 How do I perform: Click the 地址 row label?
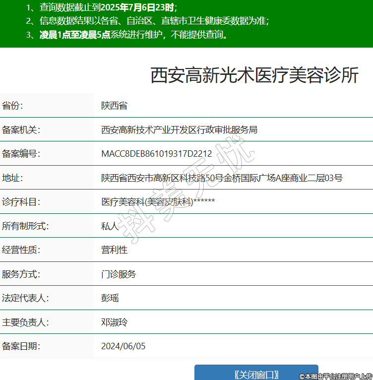tap(12, 178)
